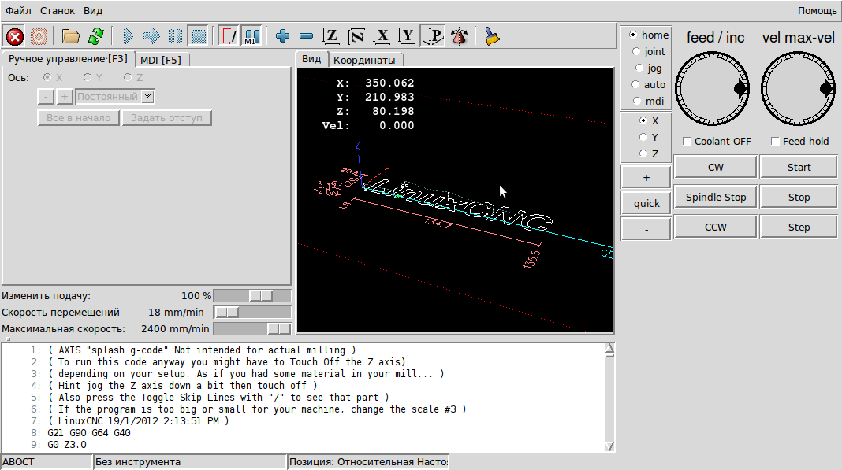This screenshot has height=470, width=842.
Task: Click the Start button
Action: (x=799, y=168)
